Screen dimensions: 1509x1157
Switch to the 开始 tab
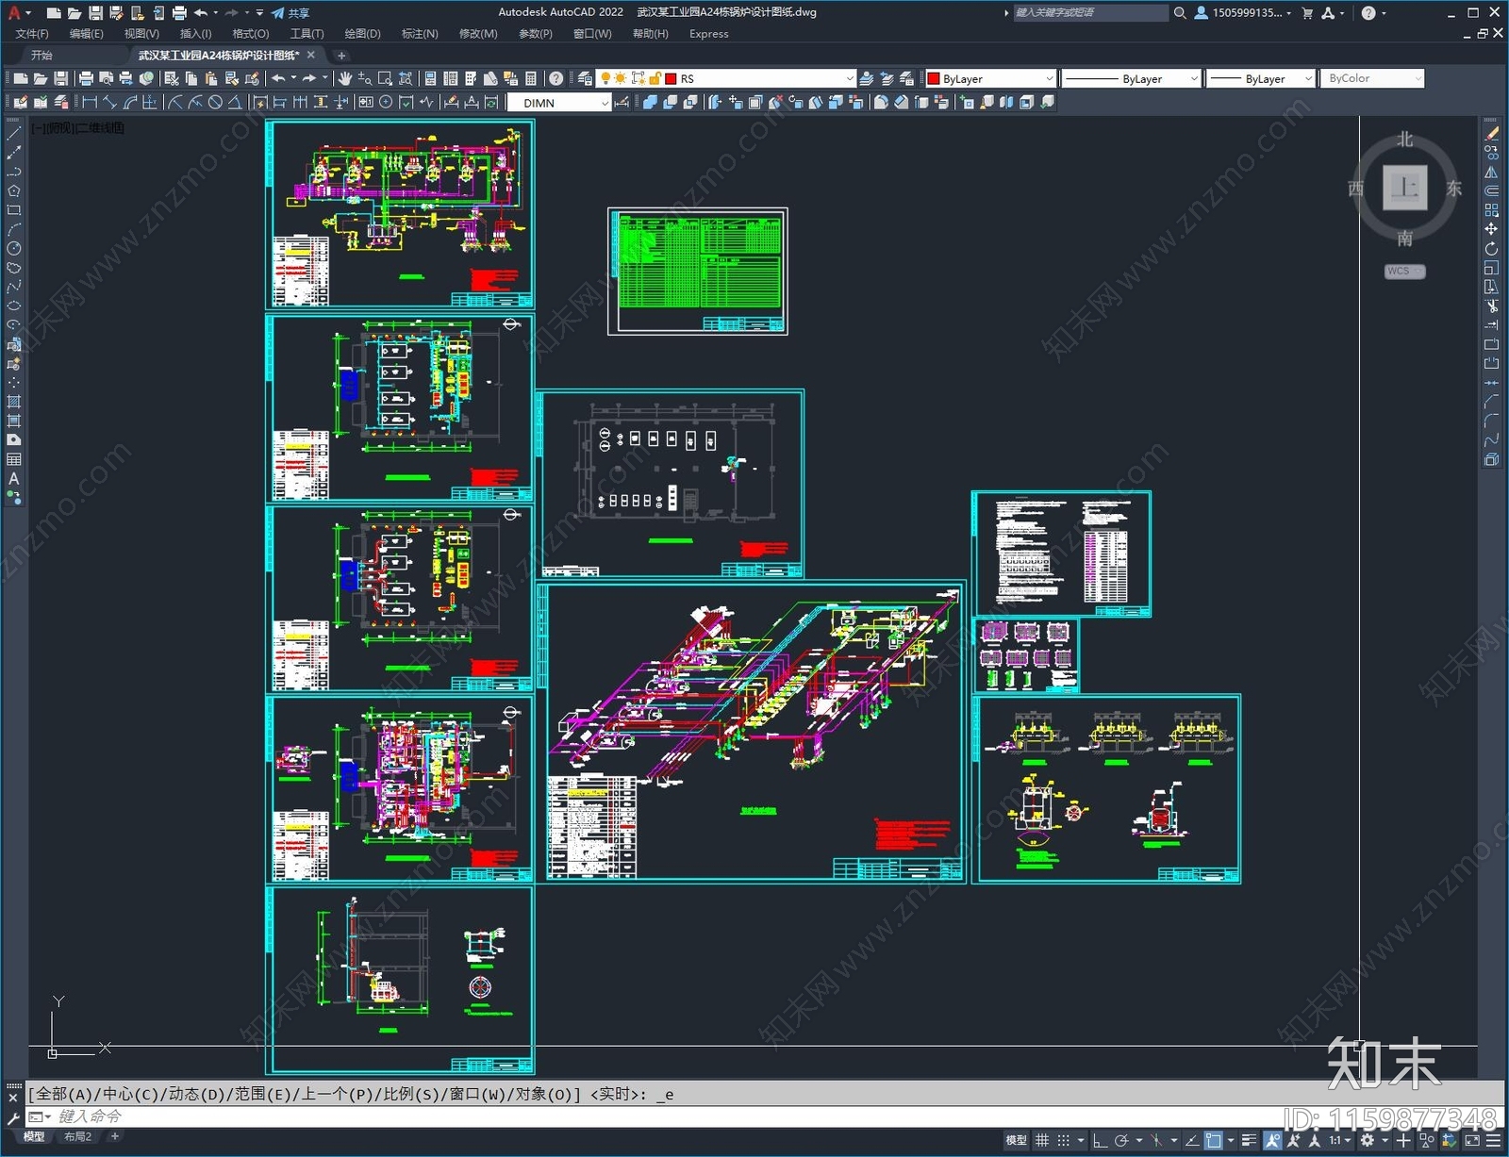coord(41,55)
